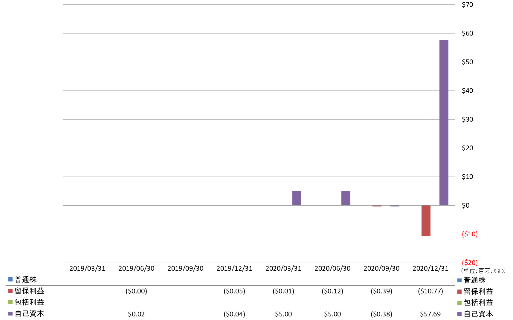Click the $5.00 cell under 2020/03/31
The width and height of the screenshot is (513, 320).
pyautogui.click(x=283, y=314)
